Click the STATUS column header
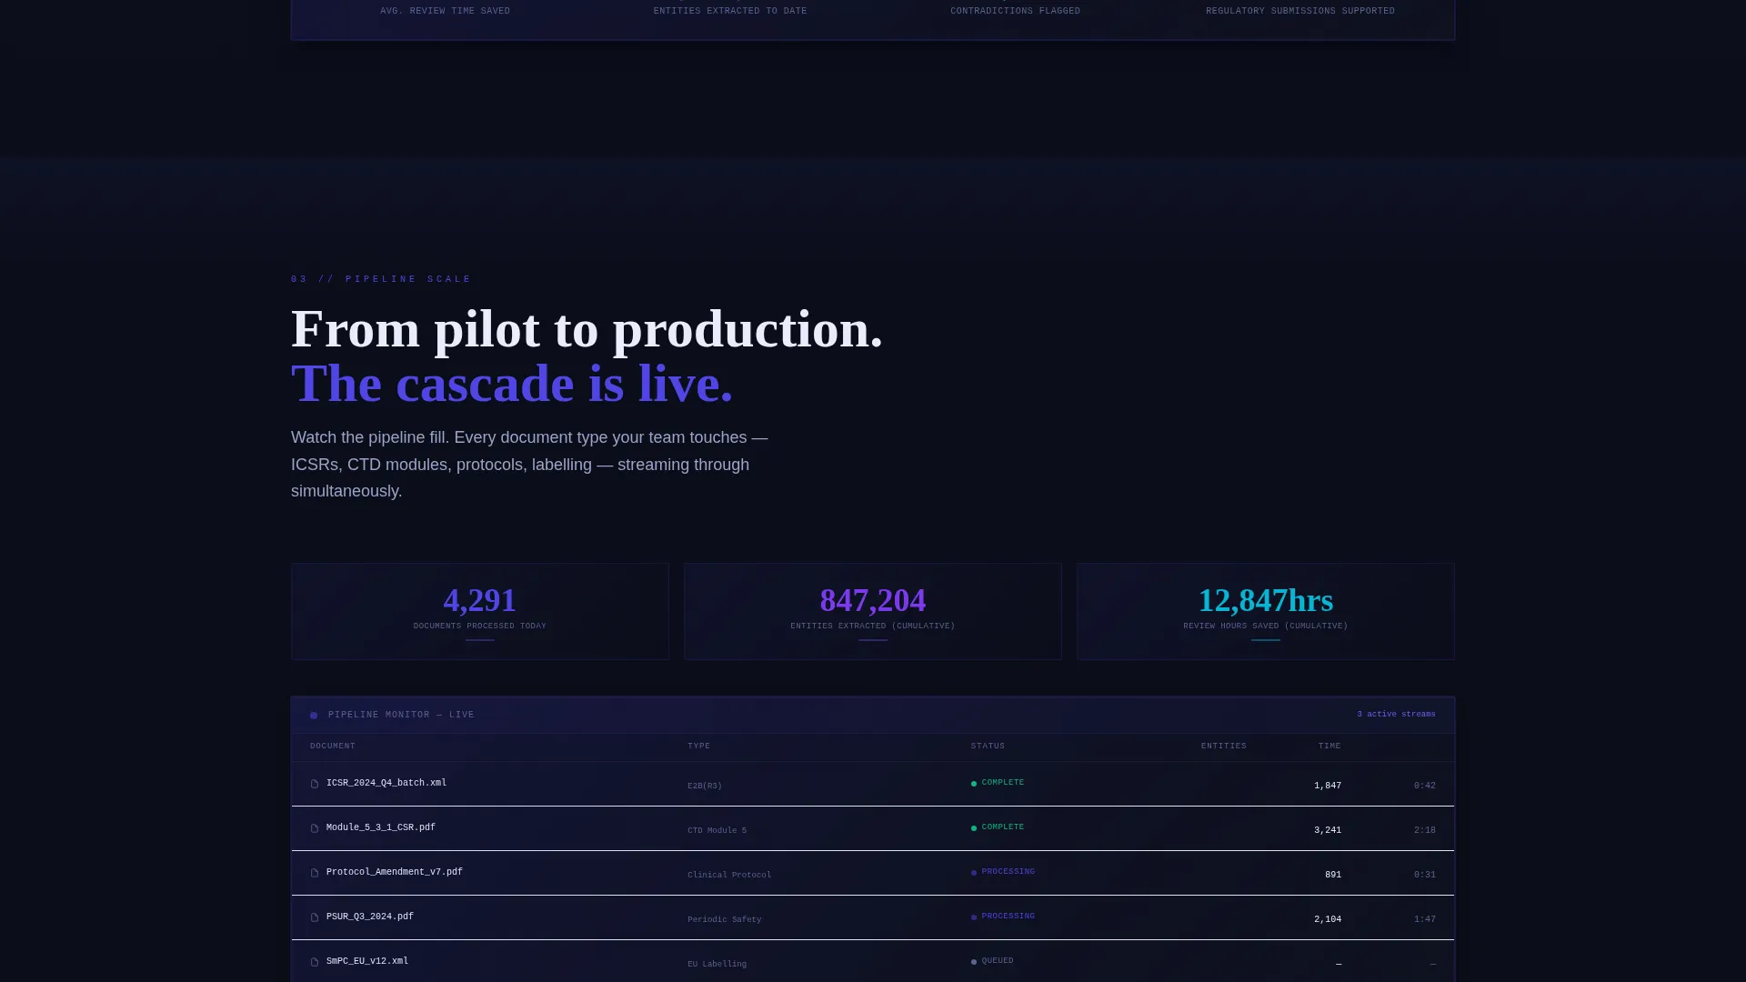 pyautogui.click(x=988, y=747)
